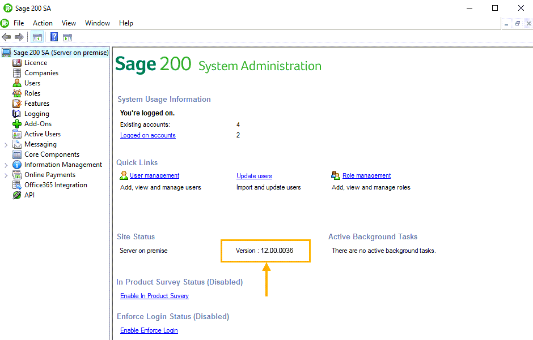Click the Users person icon in tree

(16, 83)
